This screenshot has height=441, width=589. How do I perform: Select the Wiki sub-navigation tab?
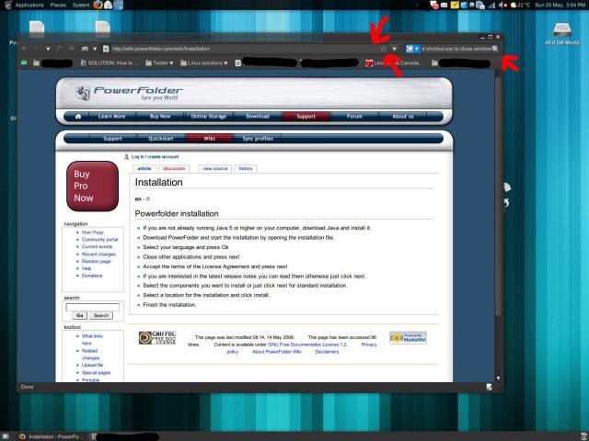(209, 139)
